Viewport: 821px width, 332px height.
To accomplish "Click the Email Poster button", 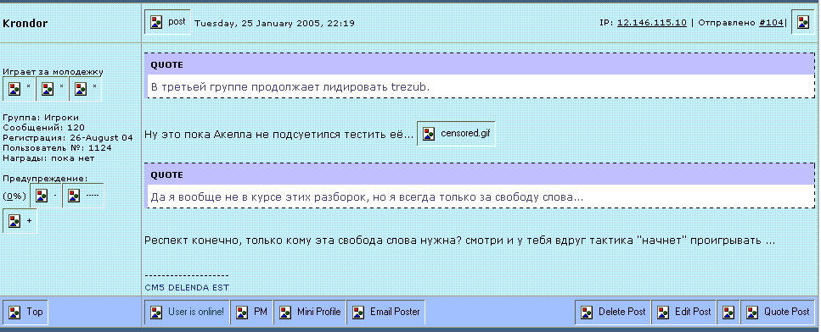I will coord(386,313).
